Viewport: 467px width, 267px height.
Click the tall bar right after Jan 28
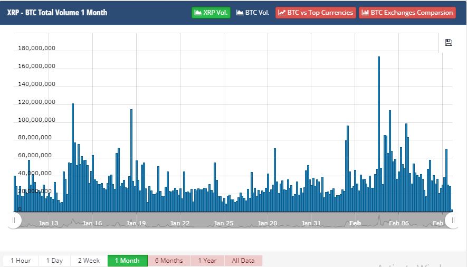tap(275, 179)
